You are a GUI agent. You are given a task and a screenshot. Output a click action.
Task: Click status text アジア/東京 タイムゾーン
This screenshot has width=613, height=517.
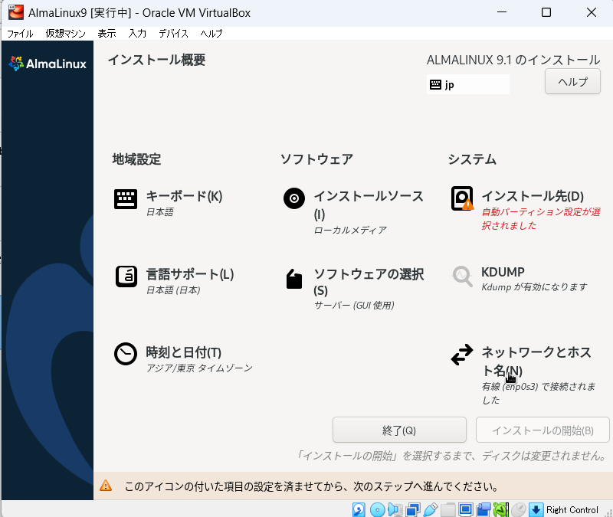coord(199,368)
